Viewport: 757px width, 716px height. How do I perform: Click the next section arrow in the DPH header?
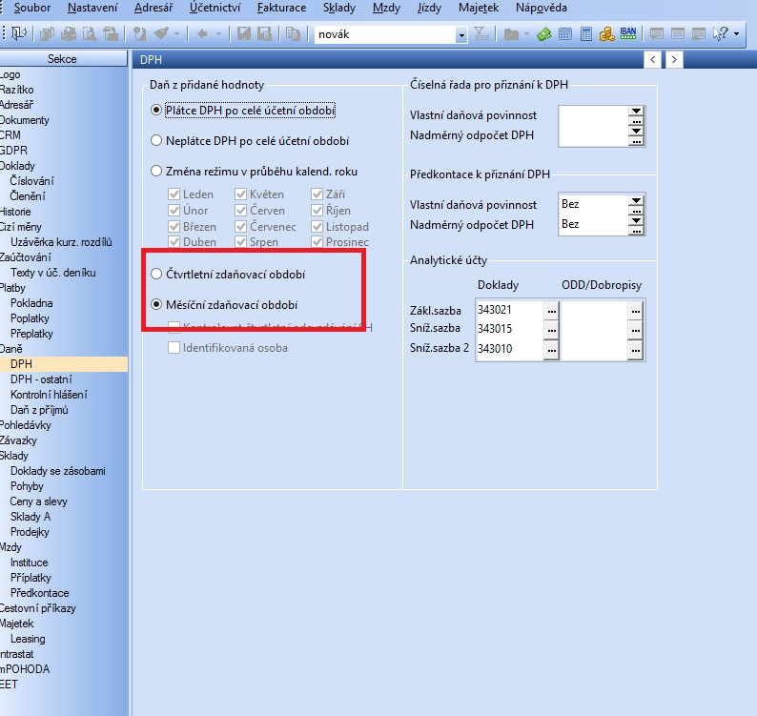coord(675,59)
